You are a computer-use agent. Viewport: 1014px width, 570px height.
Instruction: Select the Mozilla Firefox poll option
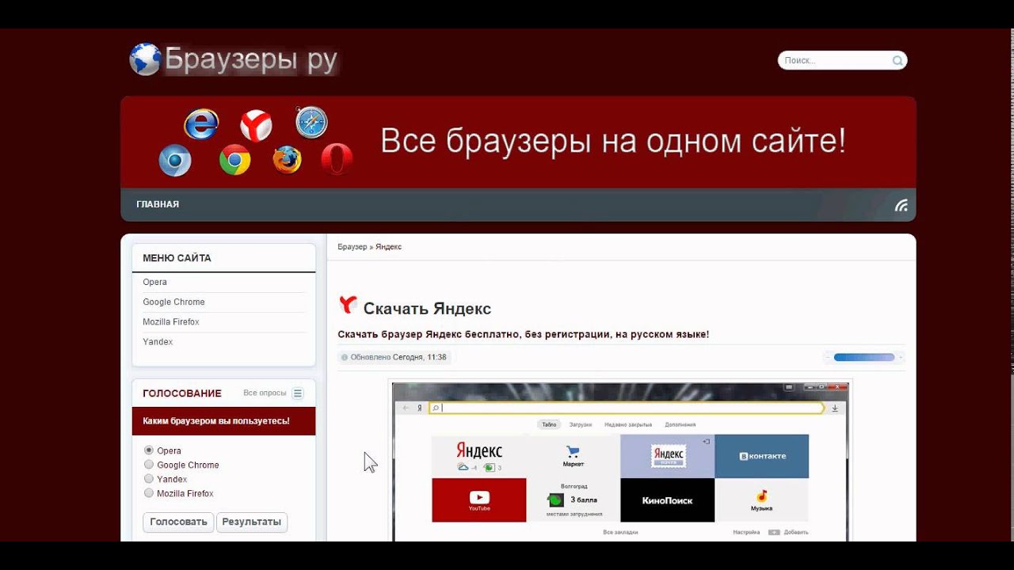(149, 493)
